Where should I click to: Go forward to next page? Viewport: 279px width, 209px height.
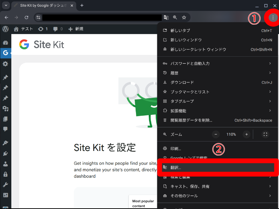pyautogui.click(x=16, y=17)
